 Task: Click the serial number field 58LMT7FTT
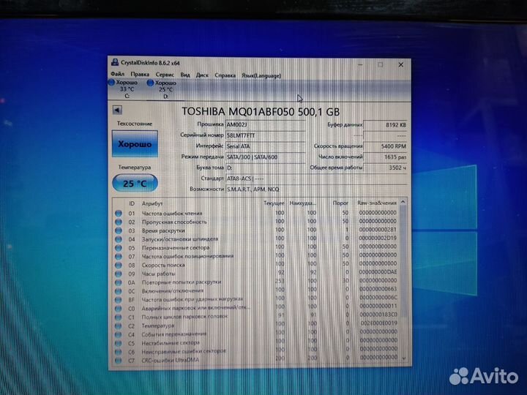265,135
